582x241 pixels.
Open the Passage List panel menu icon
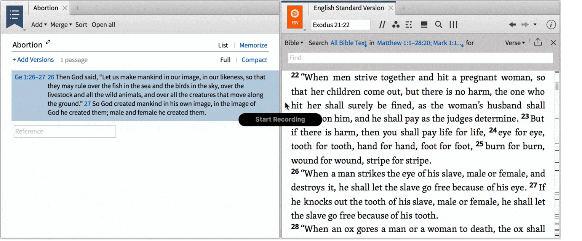[x=14, y=16]
